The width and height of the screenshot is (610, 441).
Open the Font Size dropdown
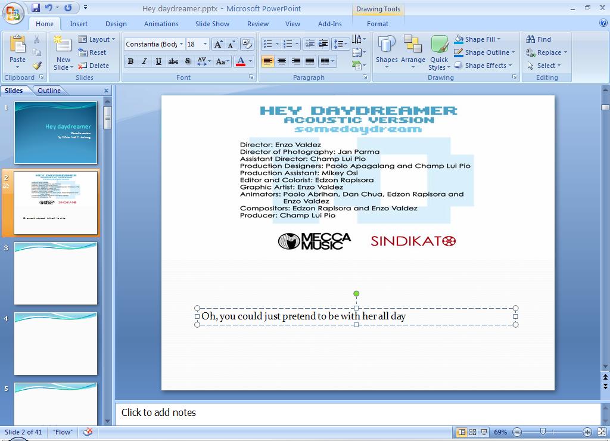[205, 44]
